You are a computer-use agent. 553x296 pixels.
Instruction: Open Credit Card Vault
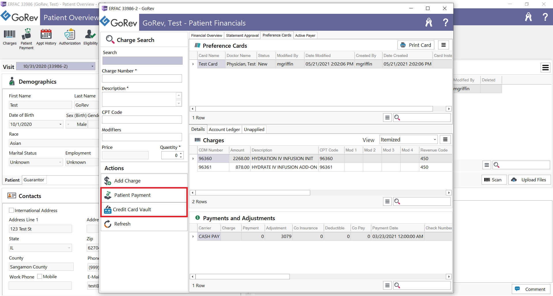[x=144, y=209]
